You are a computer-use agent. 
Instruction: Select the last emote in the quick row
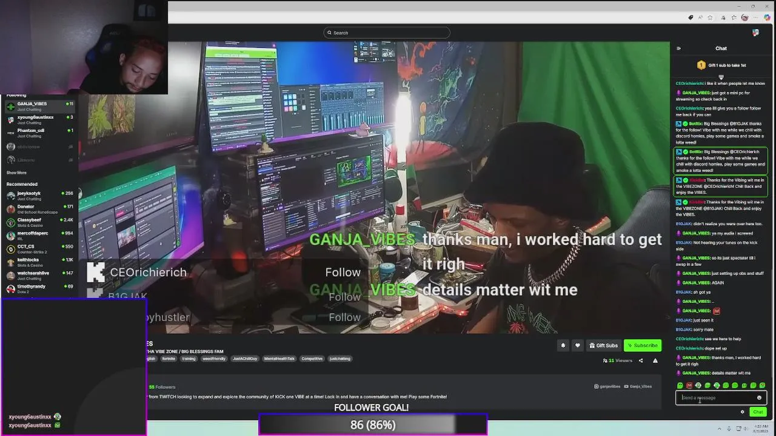click(x=762, y=386)
